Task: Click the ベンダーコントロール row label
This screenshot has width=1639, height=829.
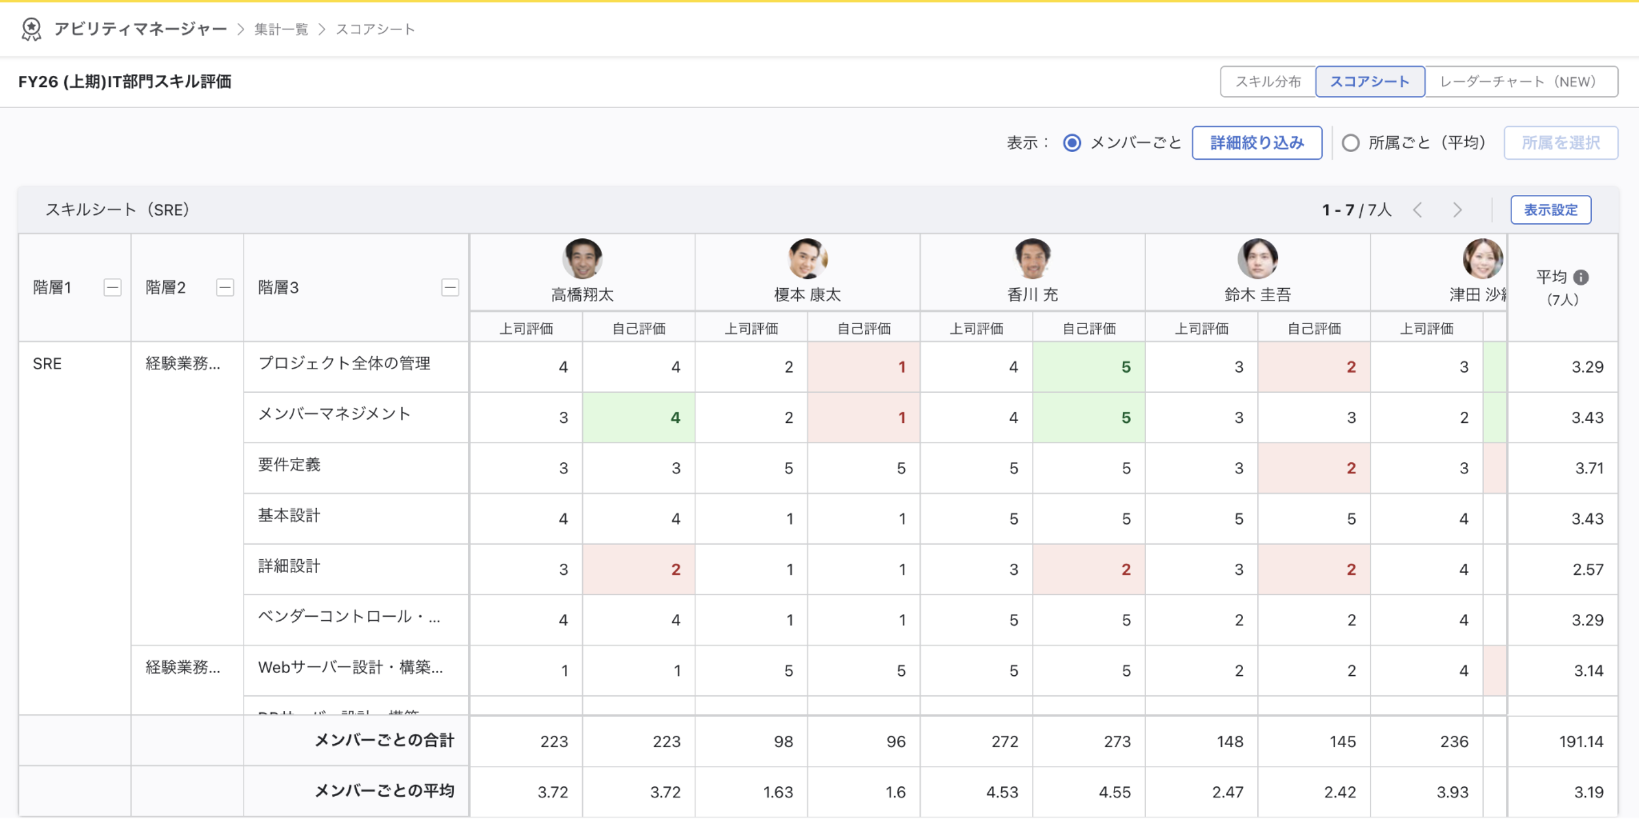Action: (x=348, y=617)
